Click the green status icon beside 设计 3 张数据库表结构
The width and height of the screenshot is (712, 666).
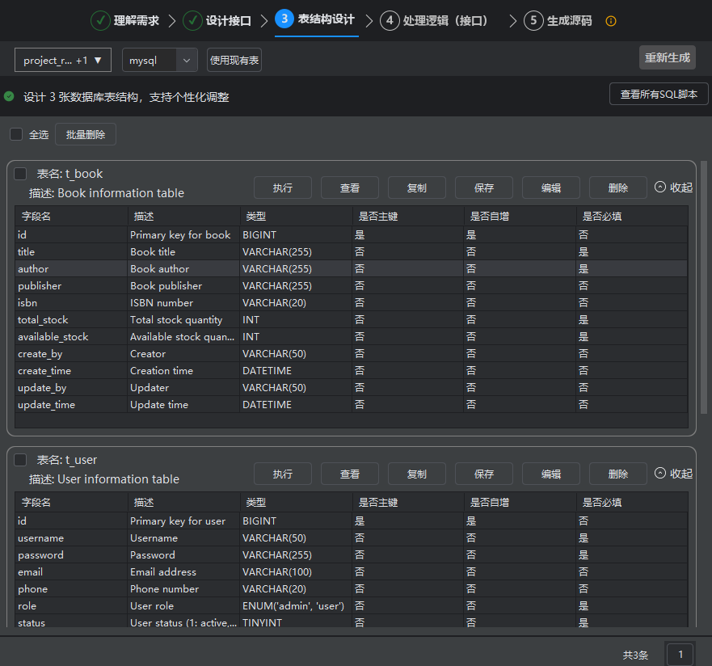click(9, 96)
